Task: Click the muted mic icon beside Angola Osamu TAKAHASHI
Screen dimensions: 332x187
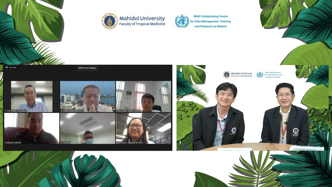Action: [61, 111]
